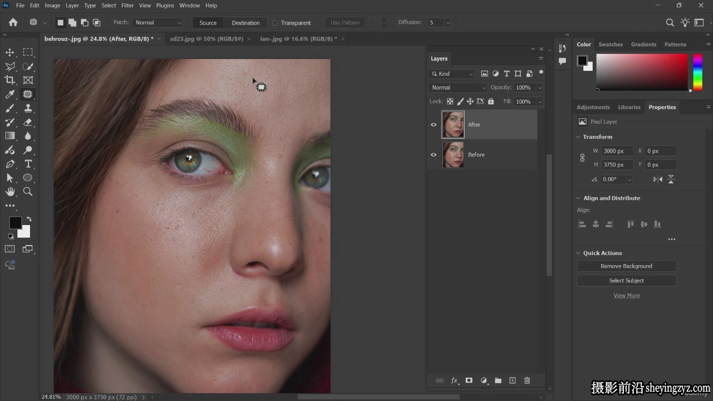Select the Ellipse shape tool
Viewport: 713px width, 401px height.
[x=28, y=178]
